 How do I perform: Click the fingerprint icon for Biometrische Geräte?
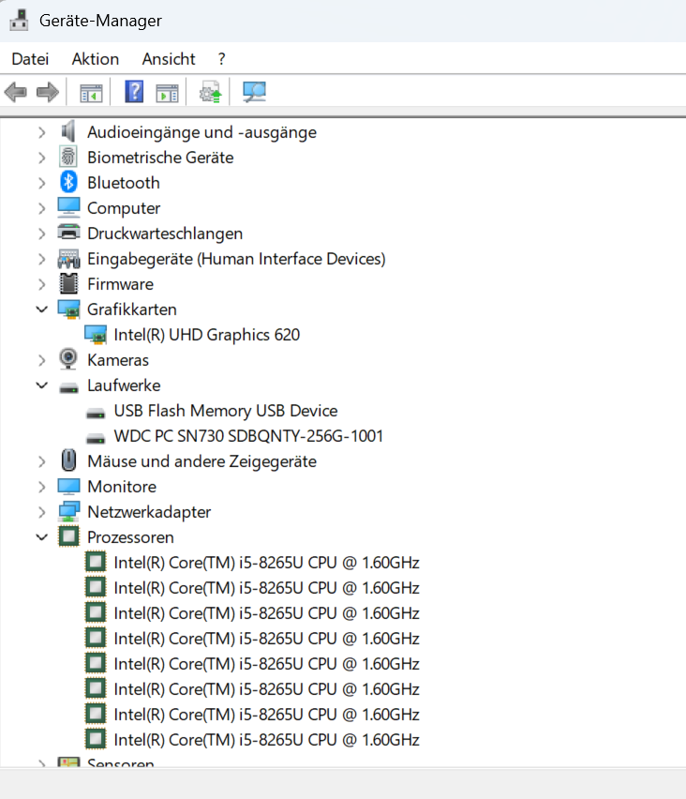[68, 157]
